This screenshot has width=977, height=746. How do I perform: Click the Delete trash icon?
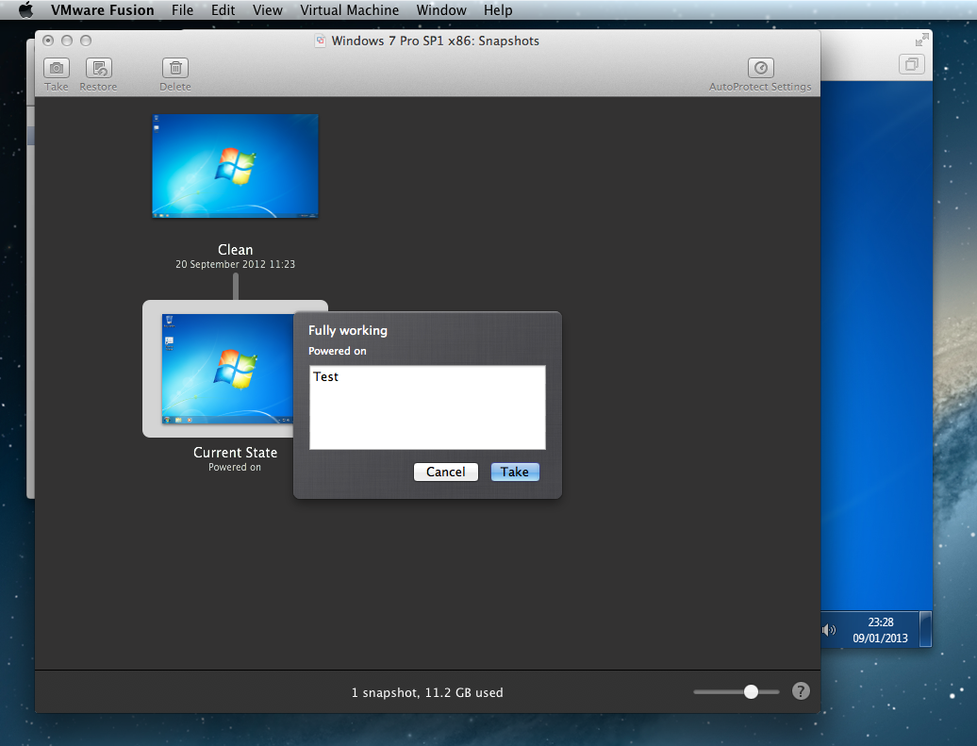[174, 69]
